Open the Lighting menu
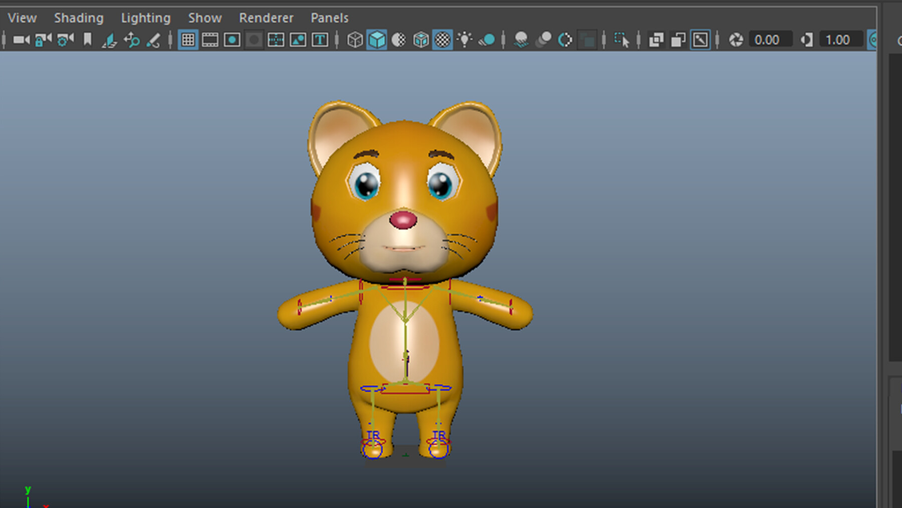Screen dimensions: 902x508 click(x=145, y=18)
